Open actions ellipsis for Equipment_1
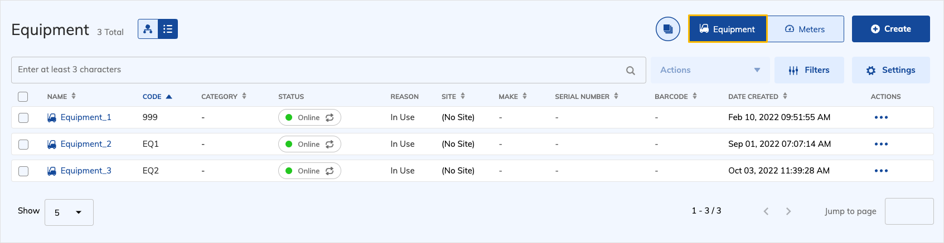Viewport: 944px width, 243px height. tap(881, 117)
